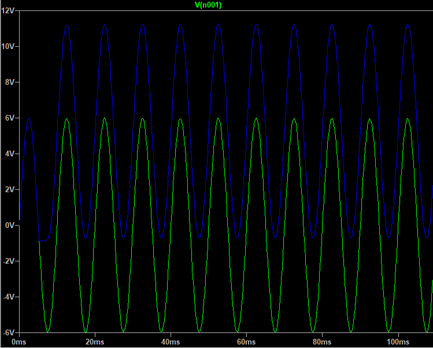The image size is (433, 348).
Task: Click the 60ms time axis label
Action: point(246,342)
